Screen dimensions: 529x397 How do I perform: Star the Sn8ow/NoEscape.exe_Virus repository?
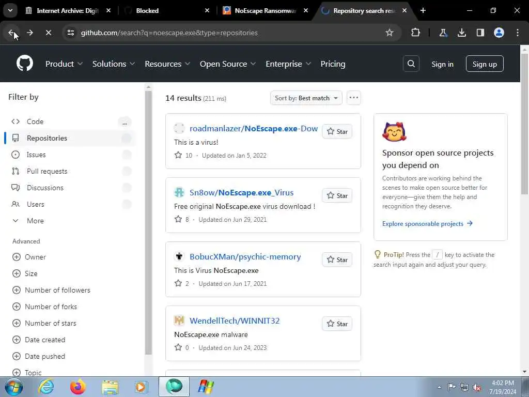point(337,196)
